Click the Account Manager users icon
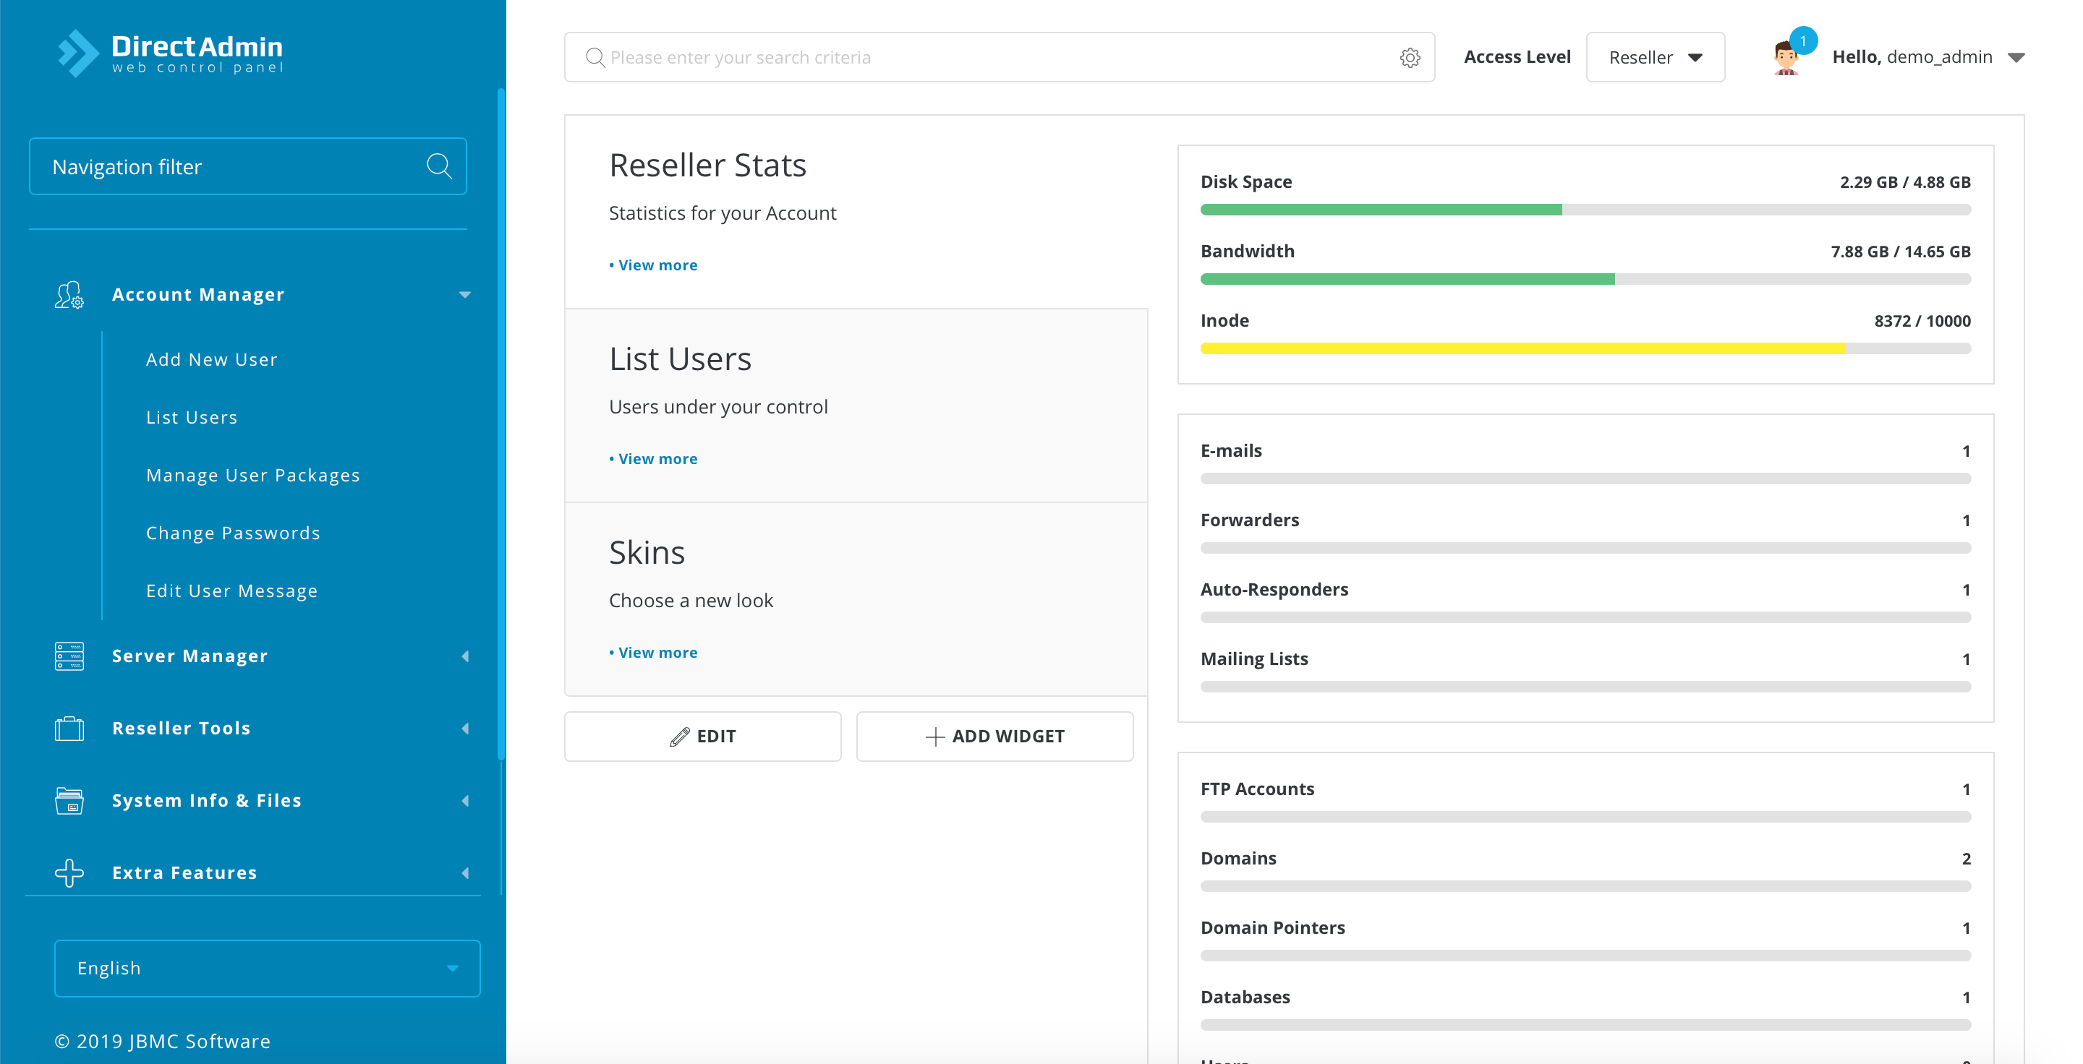This screenshot has width=2083, height=1064. pos(69,295)
